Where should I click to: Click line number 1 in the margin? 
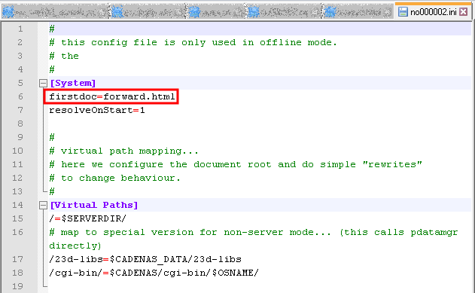coord(20,29)
